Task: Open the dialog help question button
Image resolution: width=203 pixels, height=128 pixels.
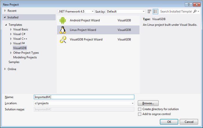Action: 188,5
